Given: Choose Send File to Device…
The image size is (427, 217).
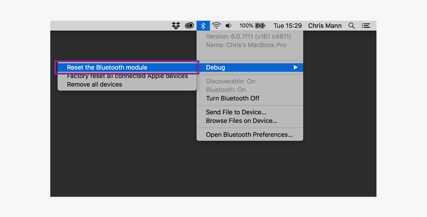Looking at the screenshot, I should tap(236, 112).
